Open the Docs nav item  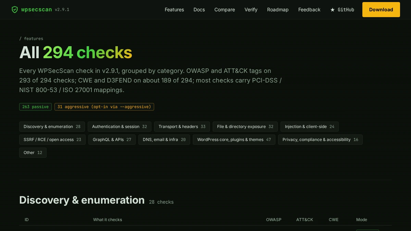pyautogui.click(x=199, y=10)
